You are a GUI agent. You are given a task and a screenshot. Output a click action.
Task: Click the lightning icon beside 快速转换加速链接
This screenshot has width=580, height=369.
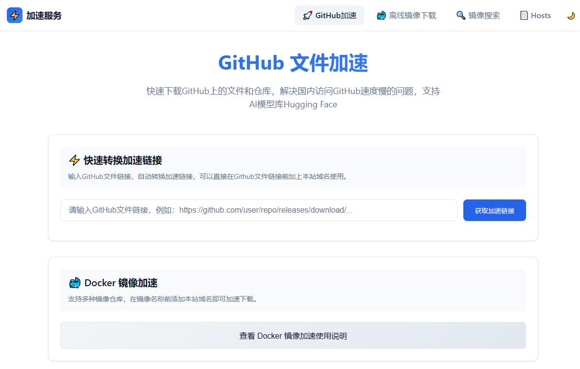(74, 160)
